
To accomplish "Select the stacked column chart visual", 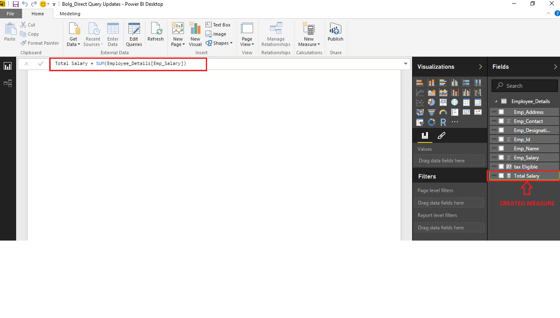I will point(431,82).
